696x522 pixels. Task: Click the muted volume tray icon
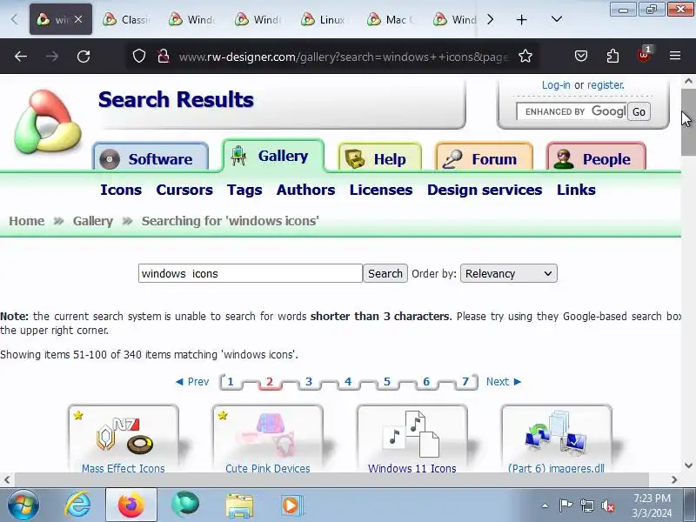click(x=607, y=505)
